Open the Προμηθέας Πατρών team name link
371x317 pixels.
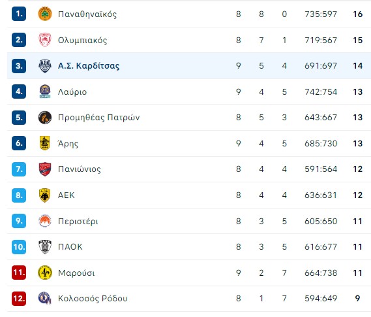click(99, 118)
